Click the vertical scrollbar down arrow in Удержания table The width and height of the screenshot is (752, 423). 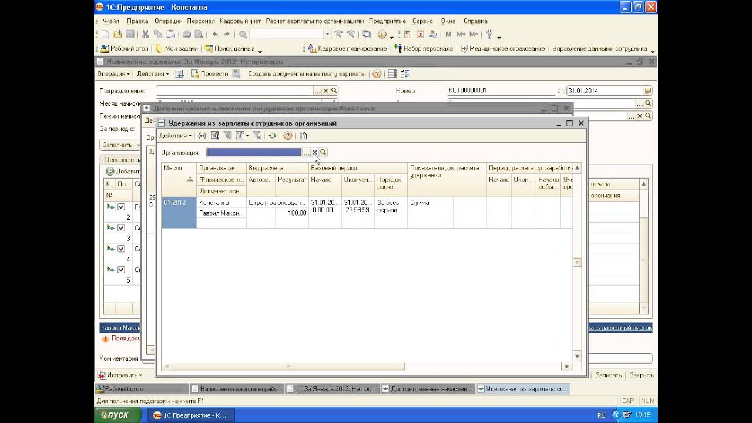click(x=577, y=356)
